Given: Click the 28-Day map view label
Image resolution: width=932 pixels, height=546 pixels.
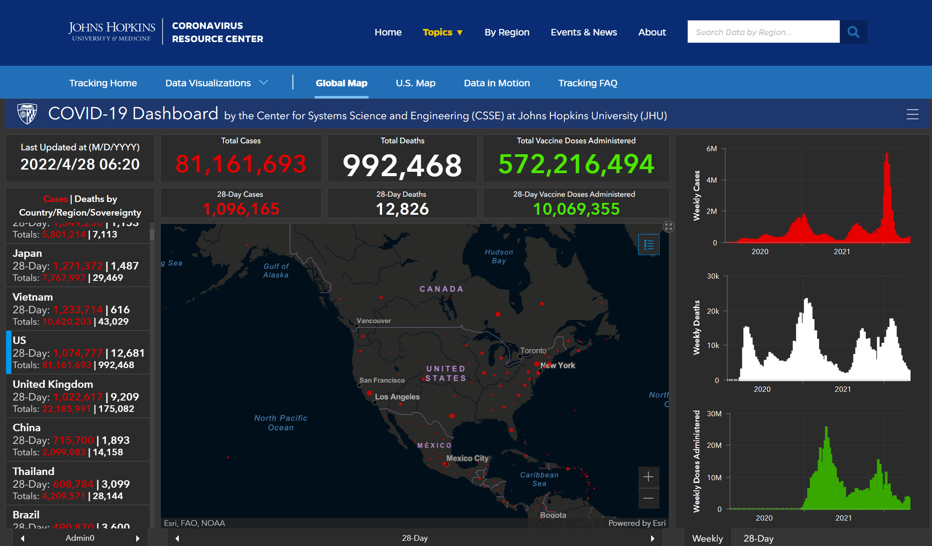Looking at the screenshot, I should point(415,538).
